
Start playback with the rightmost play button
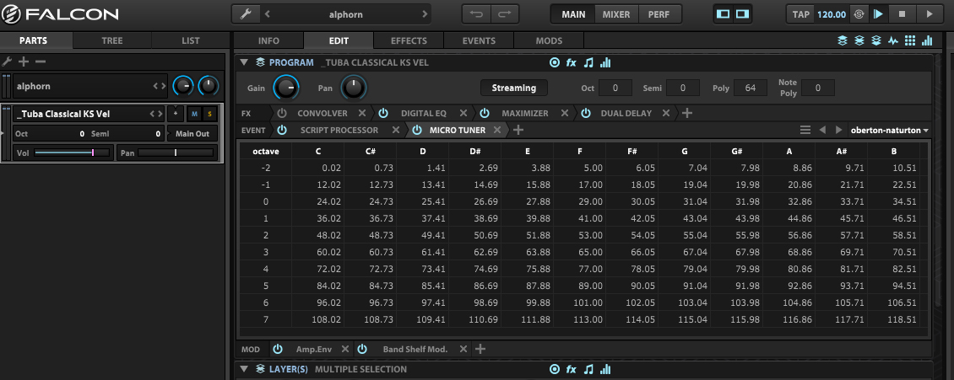929,14
